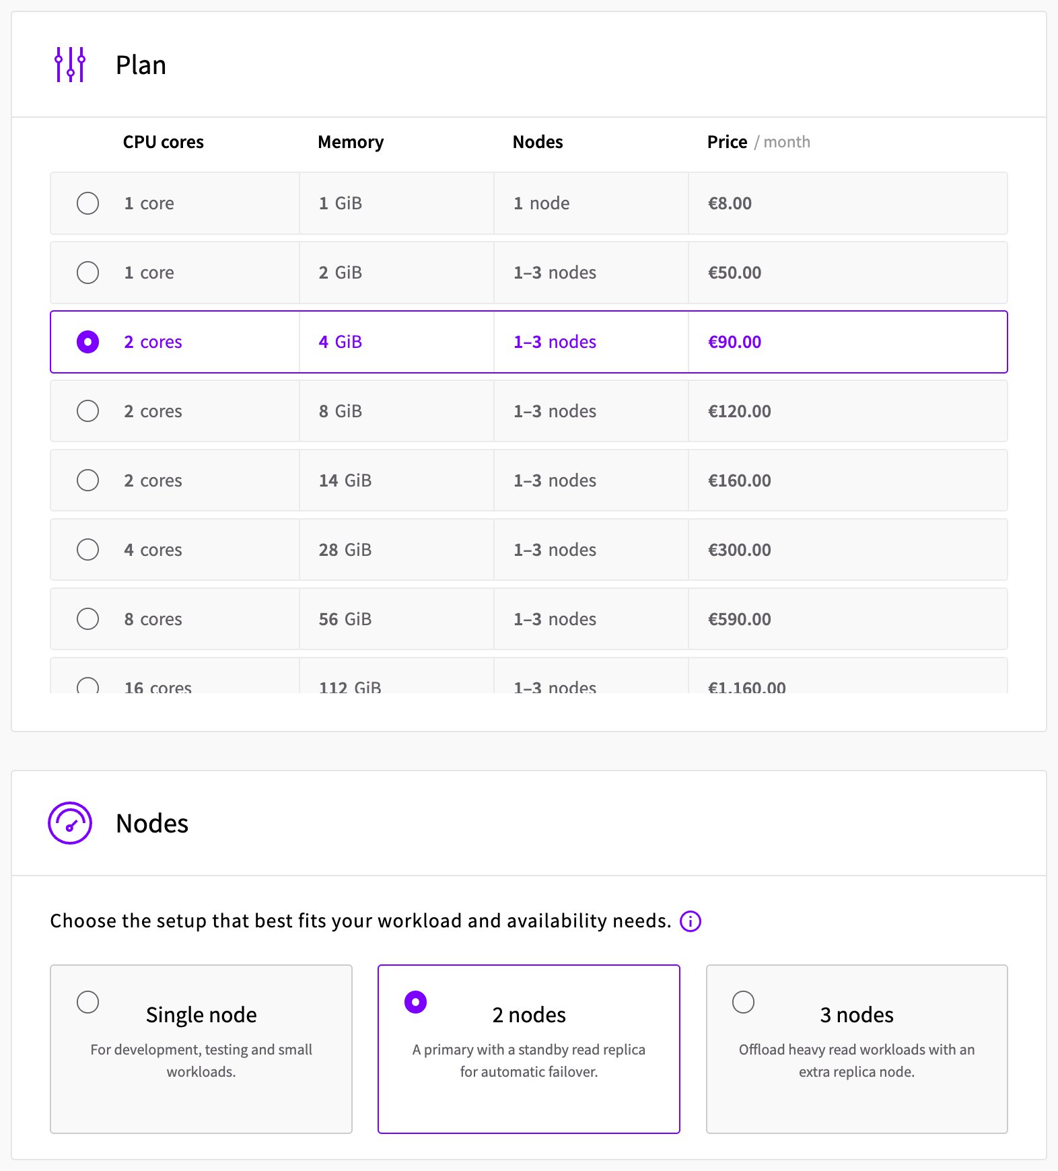The width and height of the screenshot is (1058, 1171).
Task: Open the info tooltip icon beside availability needs
Action: click(x=691, y=921)
